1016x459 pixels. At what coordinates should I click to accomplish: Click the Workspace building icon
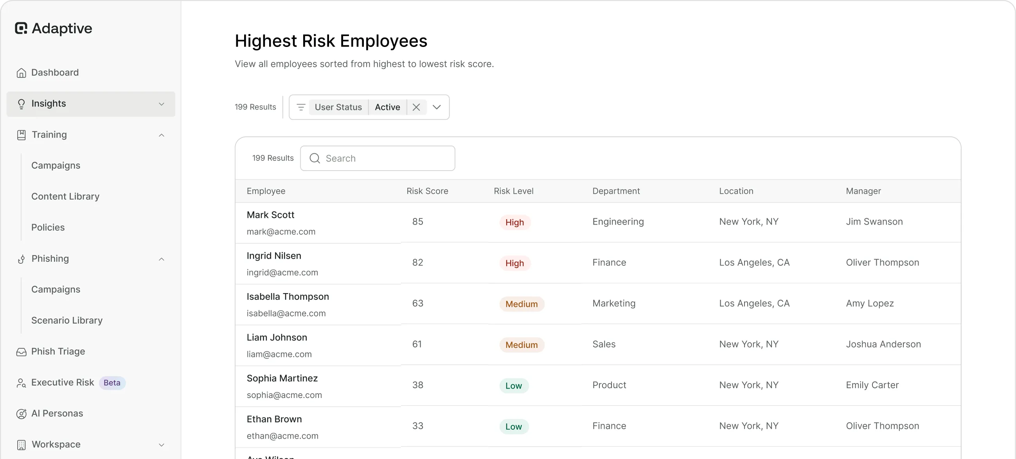coord(21,445)
